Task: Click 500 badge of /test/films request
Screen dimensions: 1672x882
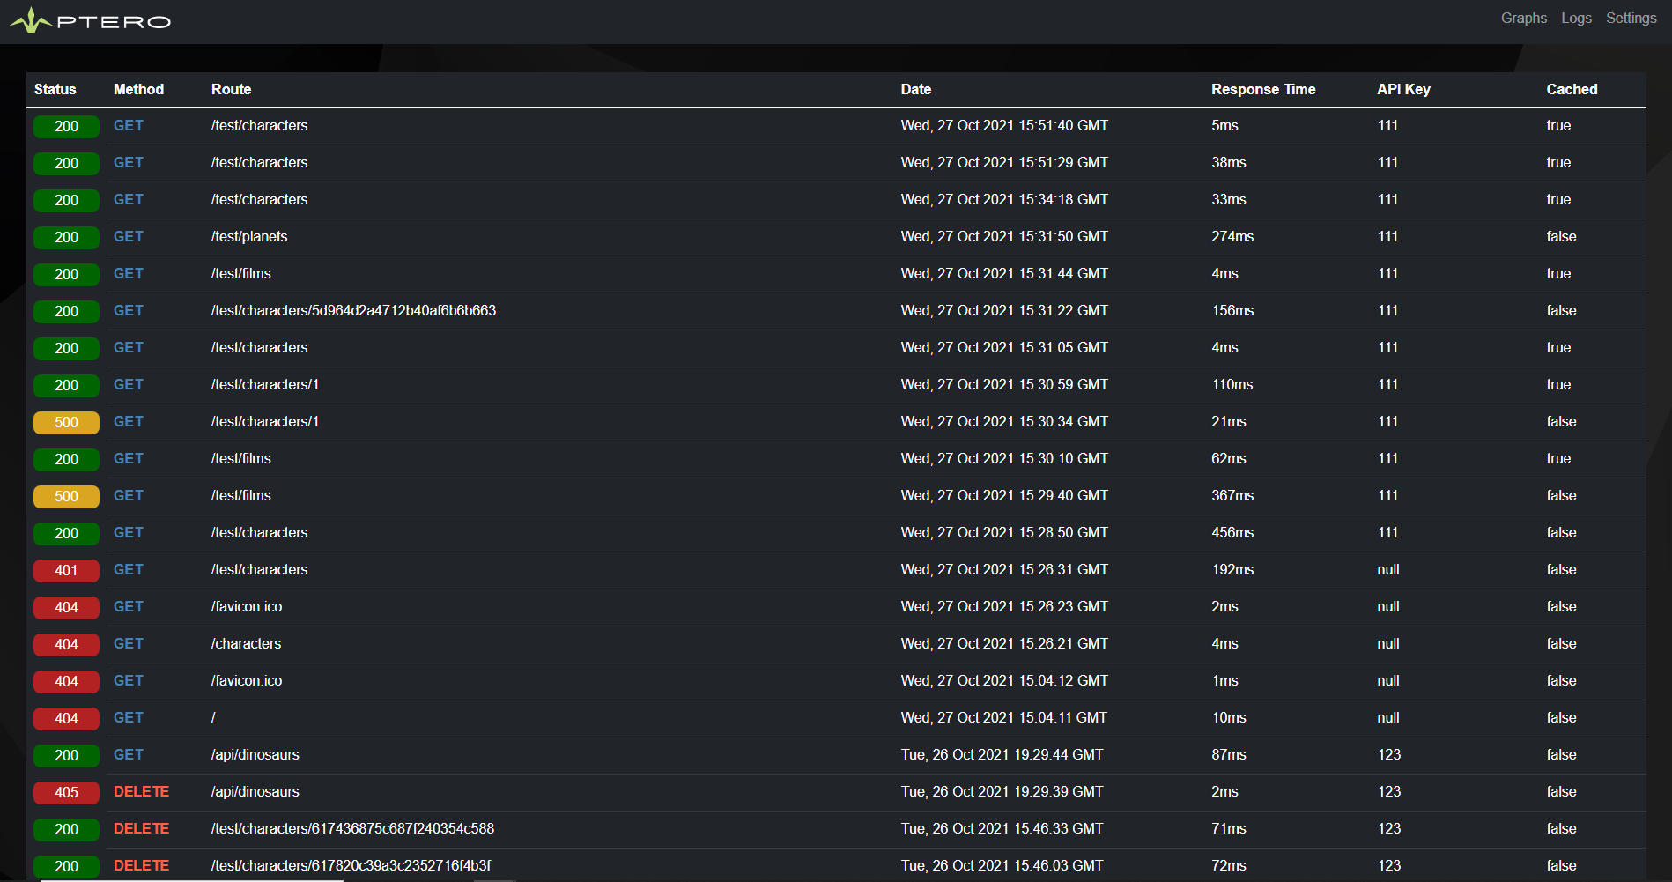Action: pyautogui.click(x=66, y=496)
